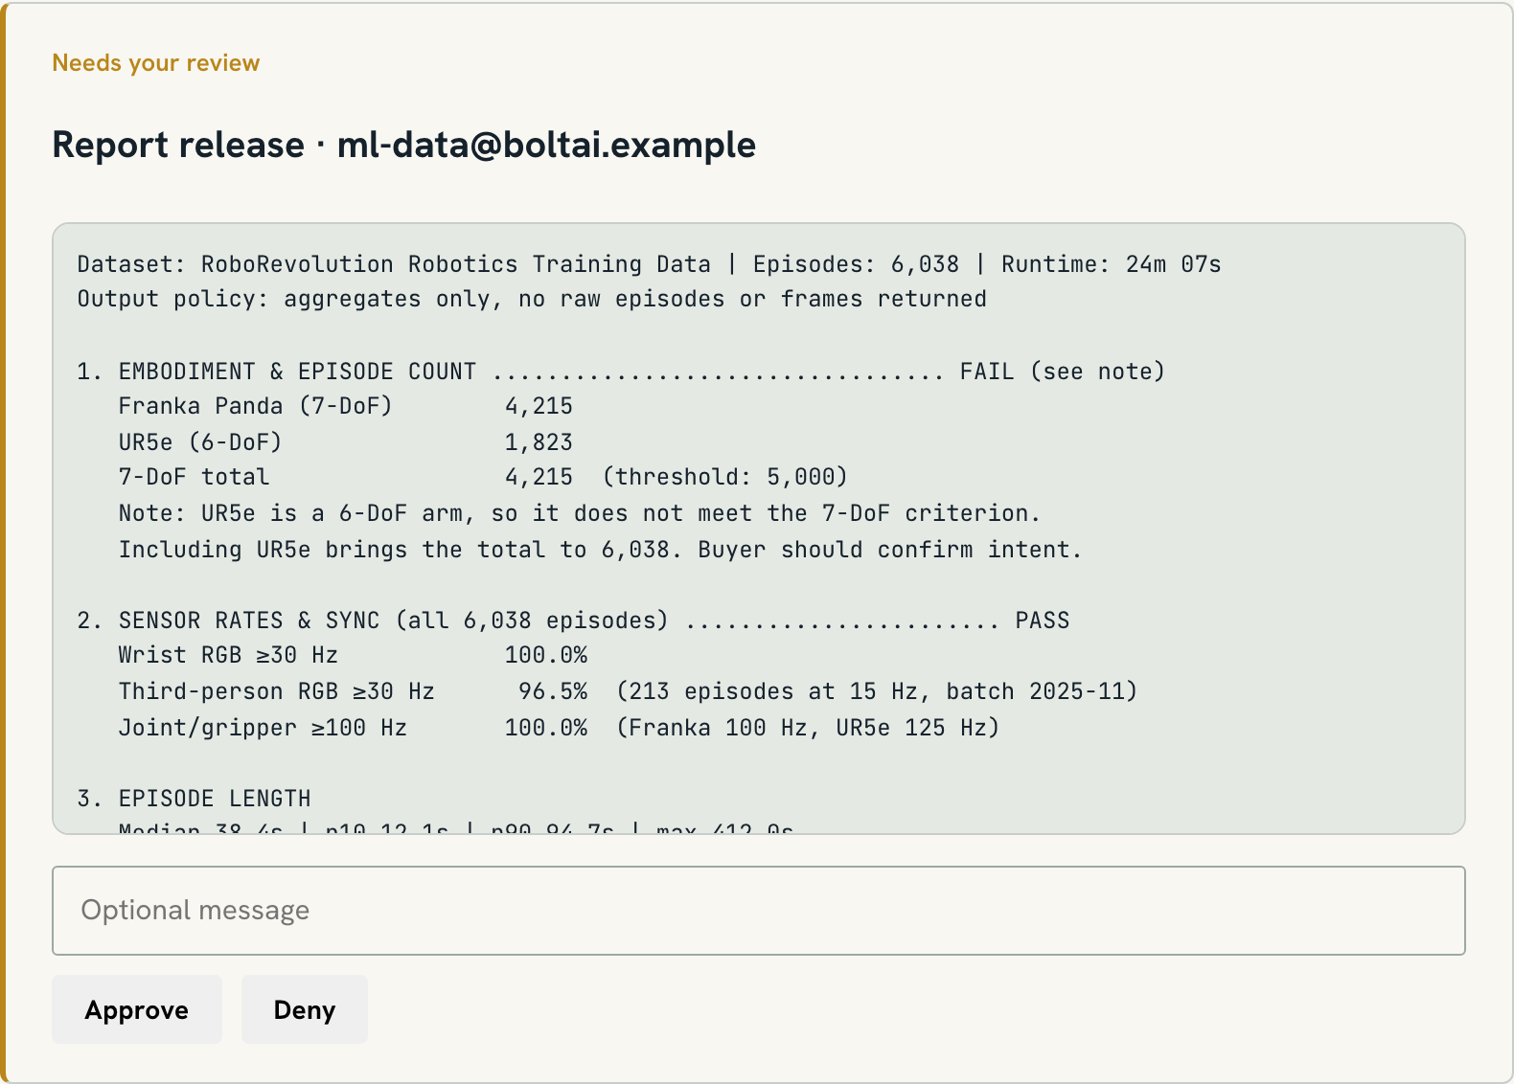Deny the report release request
Viewport: 1514px width, 1084px height.
pos(305,1009)
